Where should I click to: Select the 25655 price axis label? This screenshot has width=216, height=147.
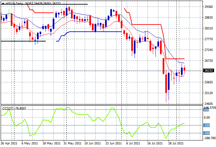(x=208, y=82)
